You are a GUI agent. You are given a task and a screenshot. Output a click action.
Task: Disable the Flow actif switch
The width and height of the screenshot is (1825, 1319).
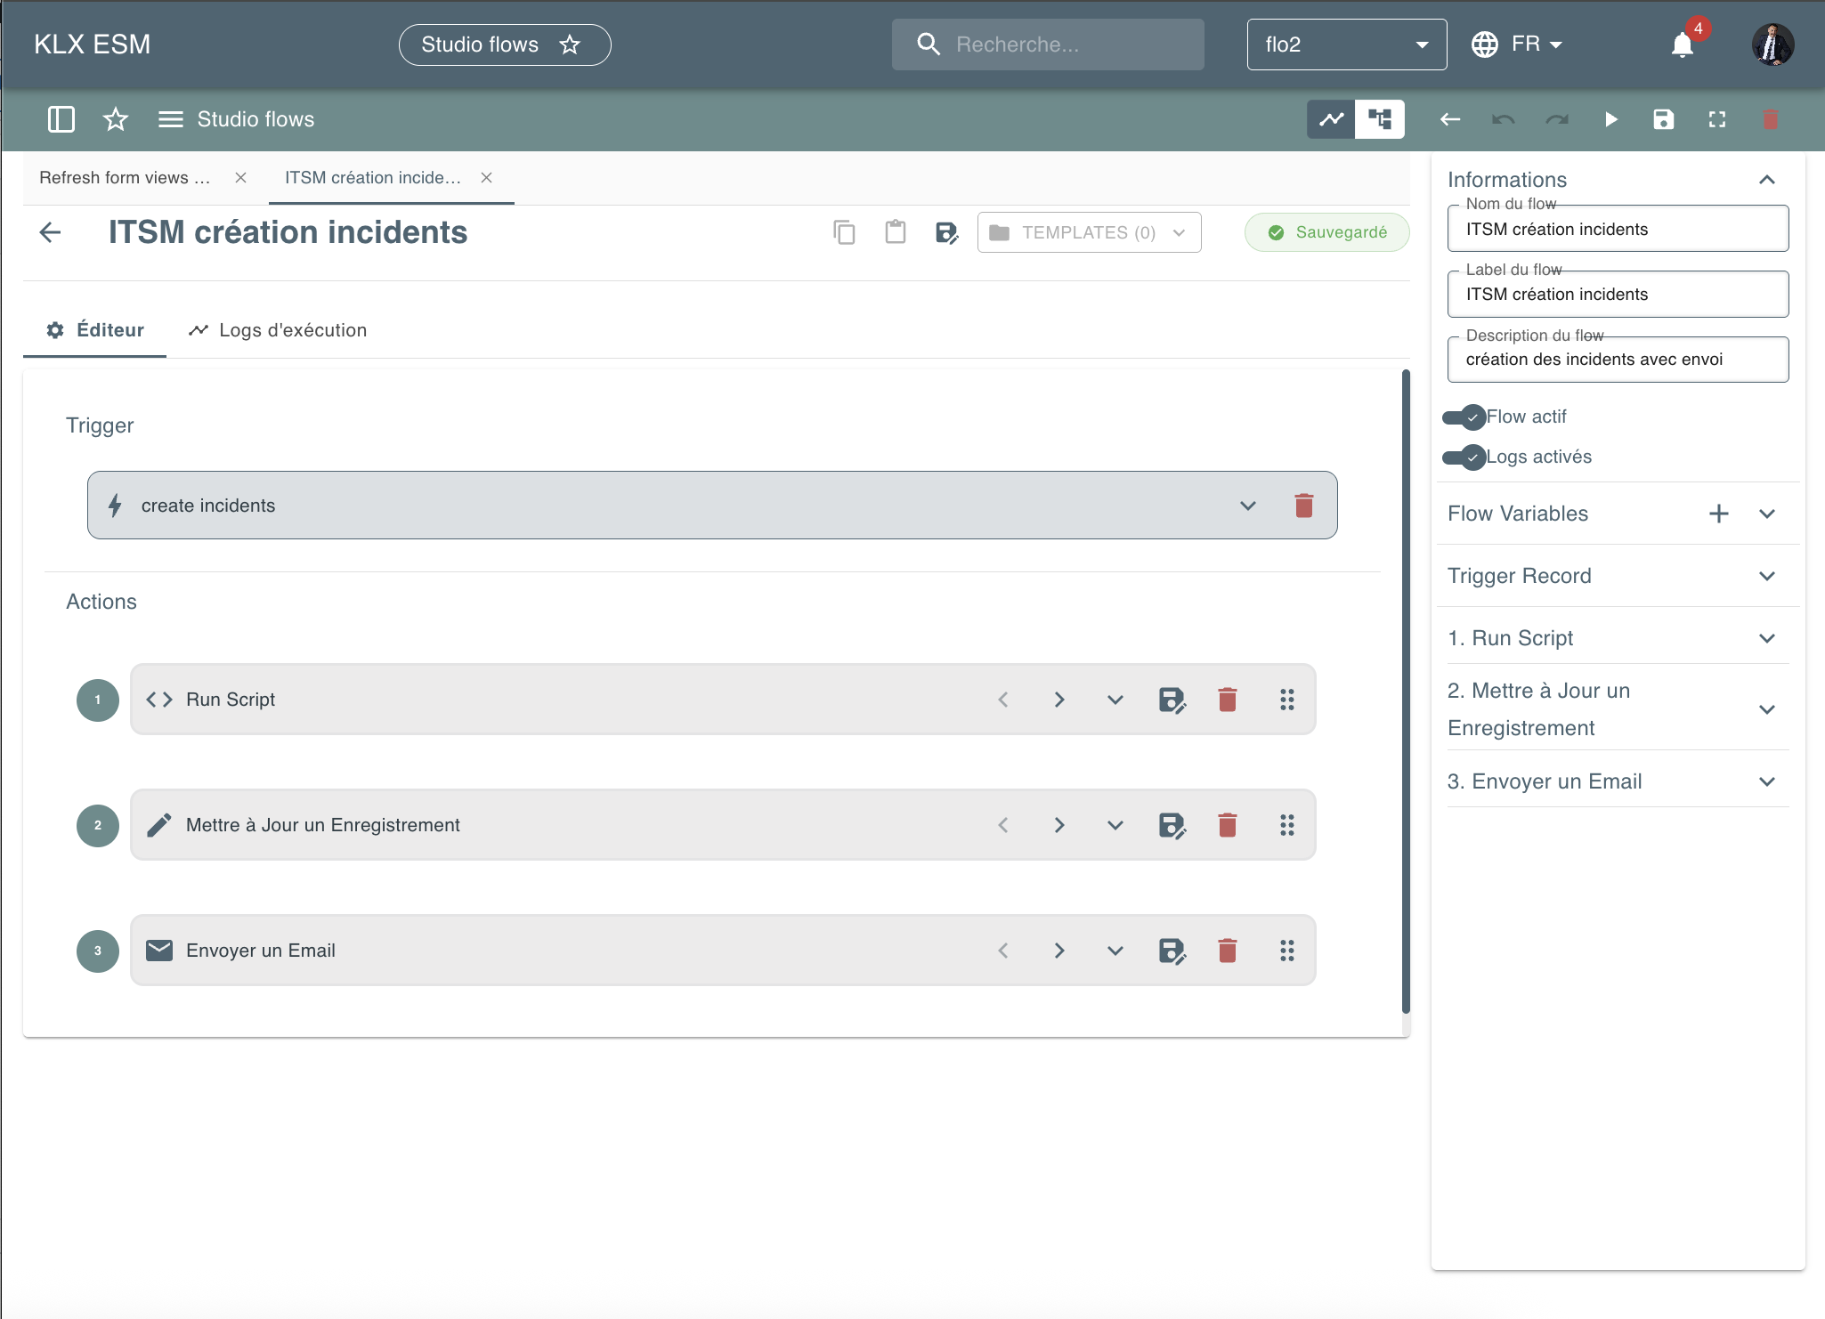[1464, 417]
